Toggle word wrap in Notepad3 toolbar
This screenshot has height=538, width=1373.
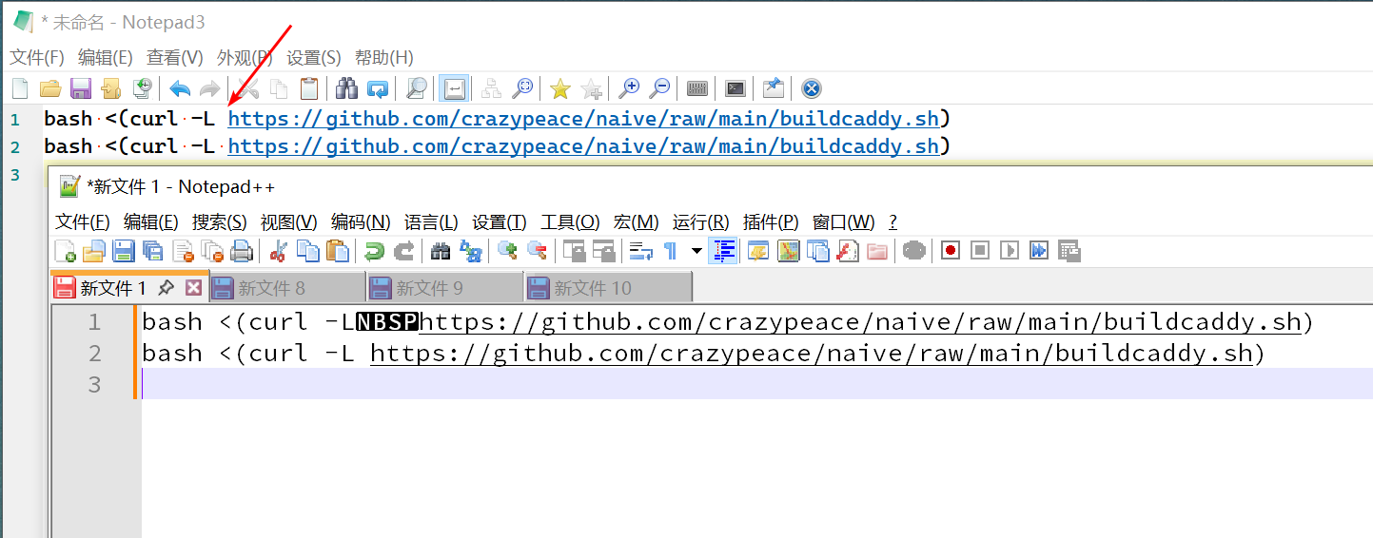pos(454,89)
